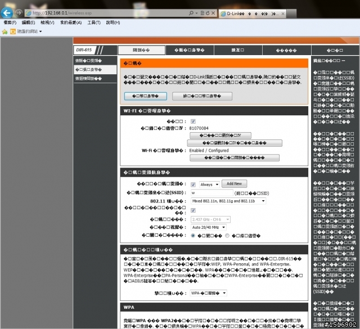Toggle the enable checkbox in WI-FI protected setup
Screen dimensions: 360x329
(193, 121)
